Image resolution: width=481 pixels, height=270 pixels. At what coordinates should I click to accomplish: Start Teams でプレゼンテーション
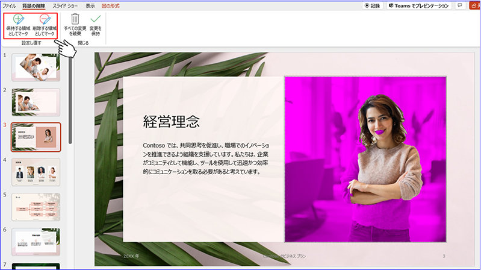tap(419, 5)
